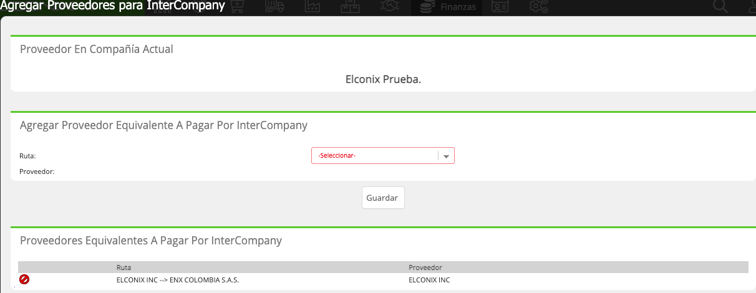
Task: Click the red delete icon for ELCONIX INC row
Action: tap(24, 279)
